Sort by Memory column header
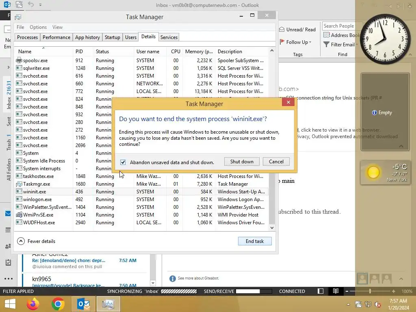Viewport: 416px width, 312px height. (x=199, y=52)
